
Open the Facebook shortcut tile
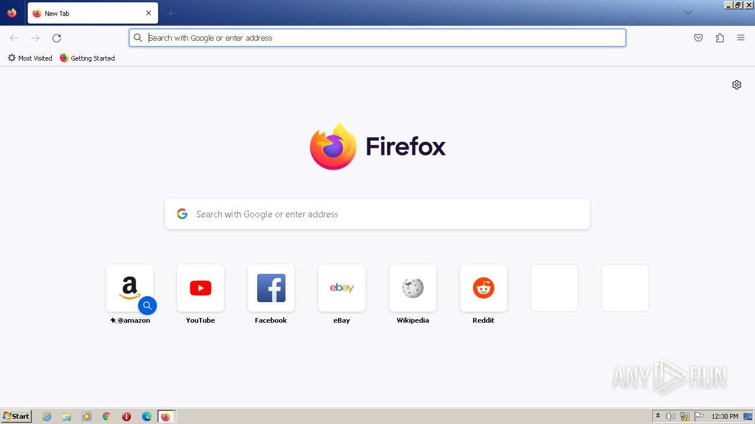[x=271, y=288]
